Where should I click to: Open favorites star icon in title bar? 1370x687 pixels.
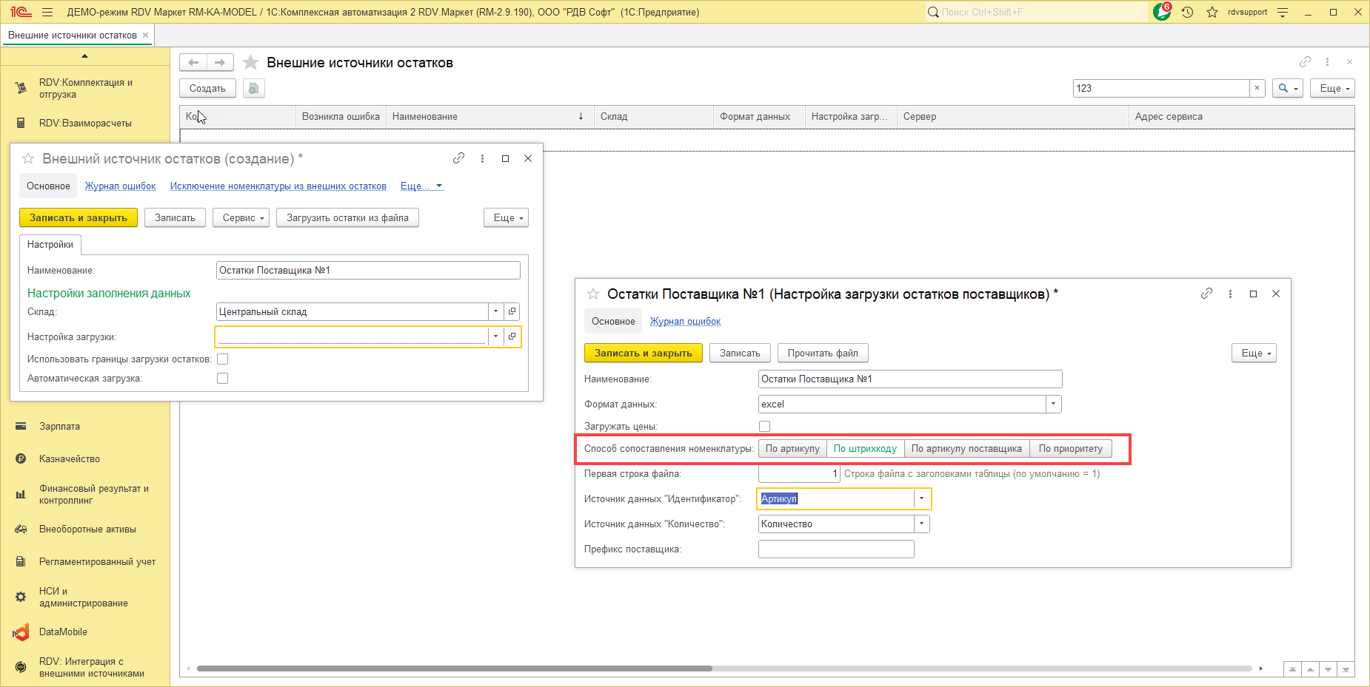pos(1212,12)
